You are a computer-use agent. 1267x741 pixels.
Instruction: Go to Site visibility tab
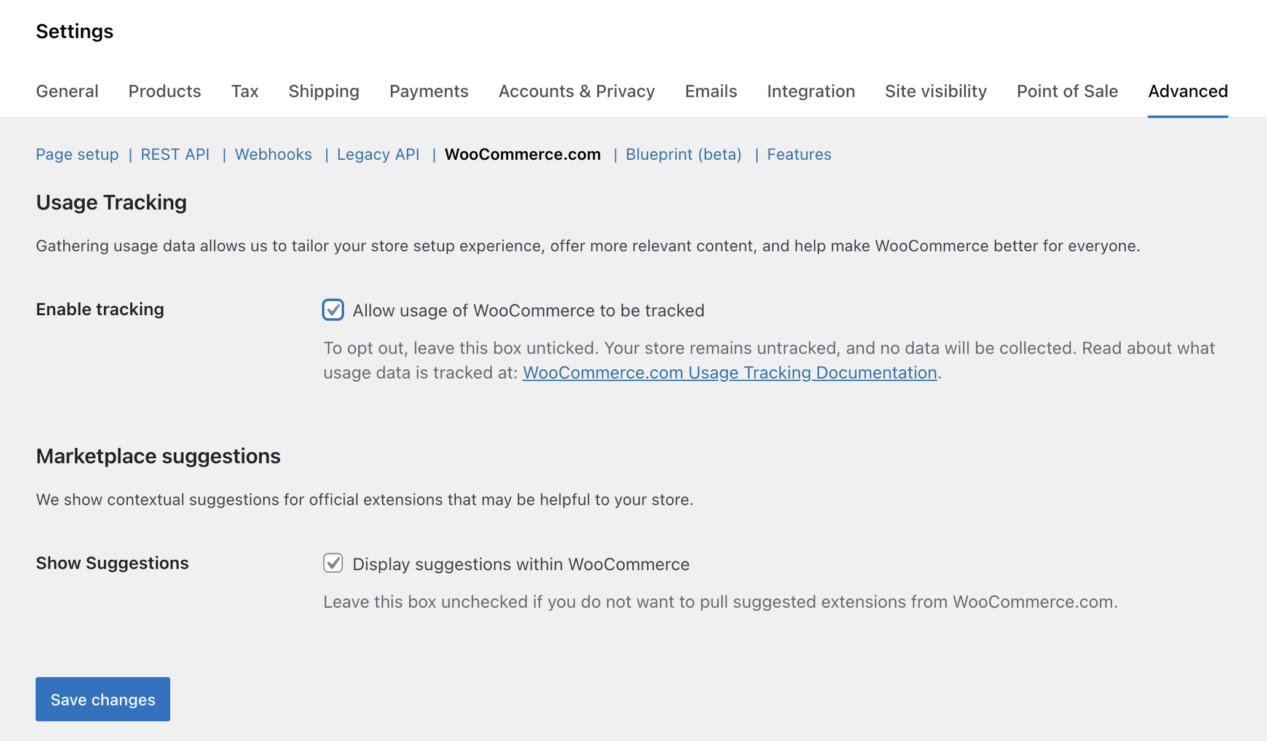coord(935,91)
